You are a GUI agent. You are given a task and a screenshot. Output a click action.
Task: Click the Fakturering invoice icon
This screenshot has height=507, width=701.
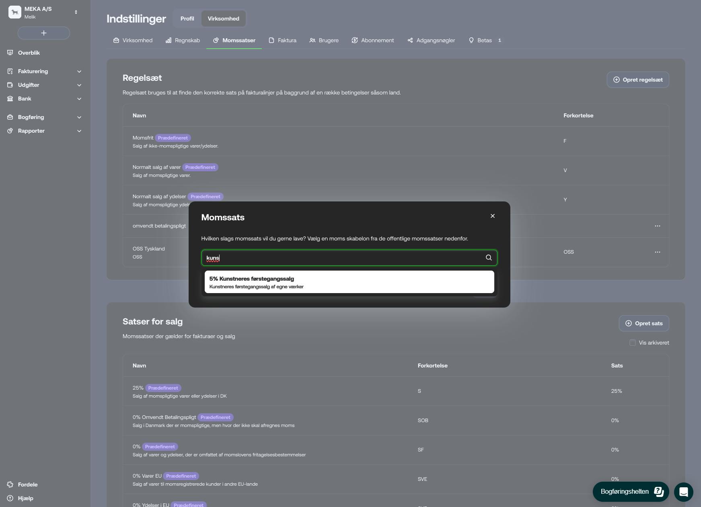[x=10, y=71]
